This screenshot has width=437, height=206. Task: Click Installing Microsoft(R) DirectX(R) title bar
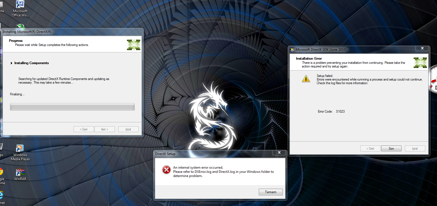pos(72,32)
